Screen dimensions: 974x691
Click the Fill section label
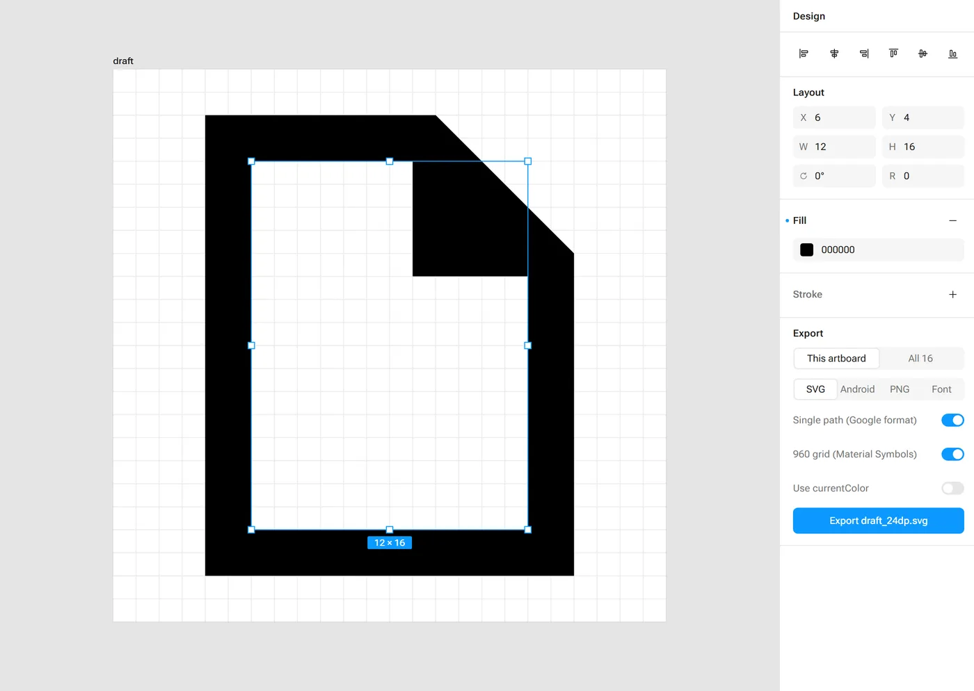[799, 220]
